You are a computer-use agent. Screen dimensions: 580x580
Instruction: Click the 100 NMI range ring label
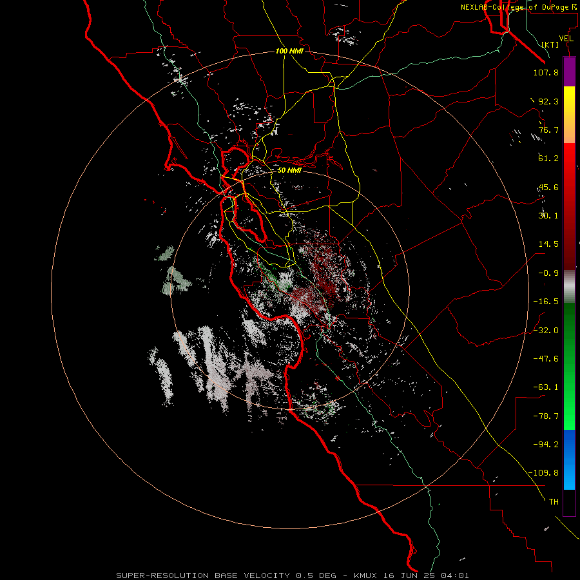tap(289, 51)
